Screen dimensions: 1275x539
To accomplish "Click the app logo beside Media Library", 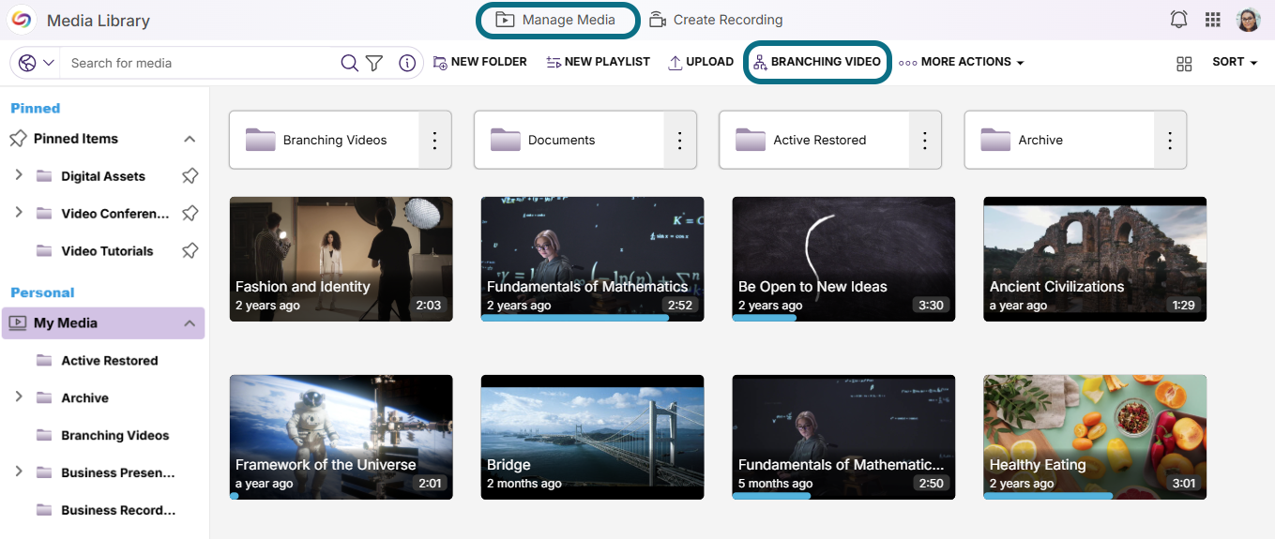I will pos(21,20).
